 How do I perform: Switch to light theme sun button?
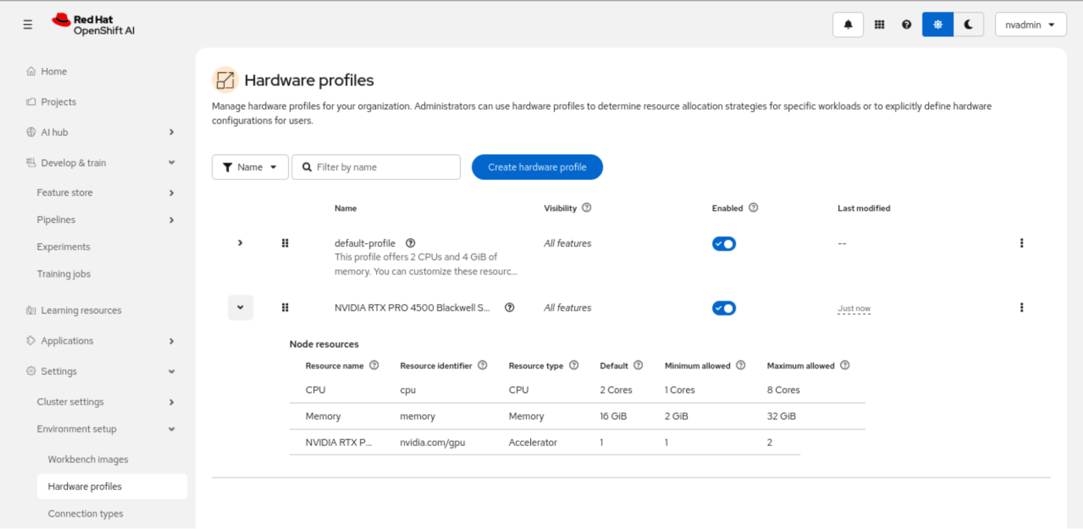coord(938,24)
